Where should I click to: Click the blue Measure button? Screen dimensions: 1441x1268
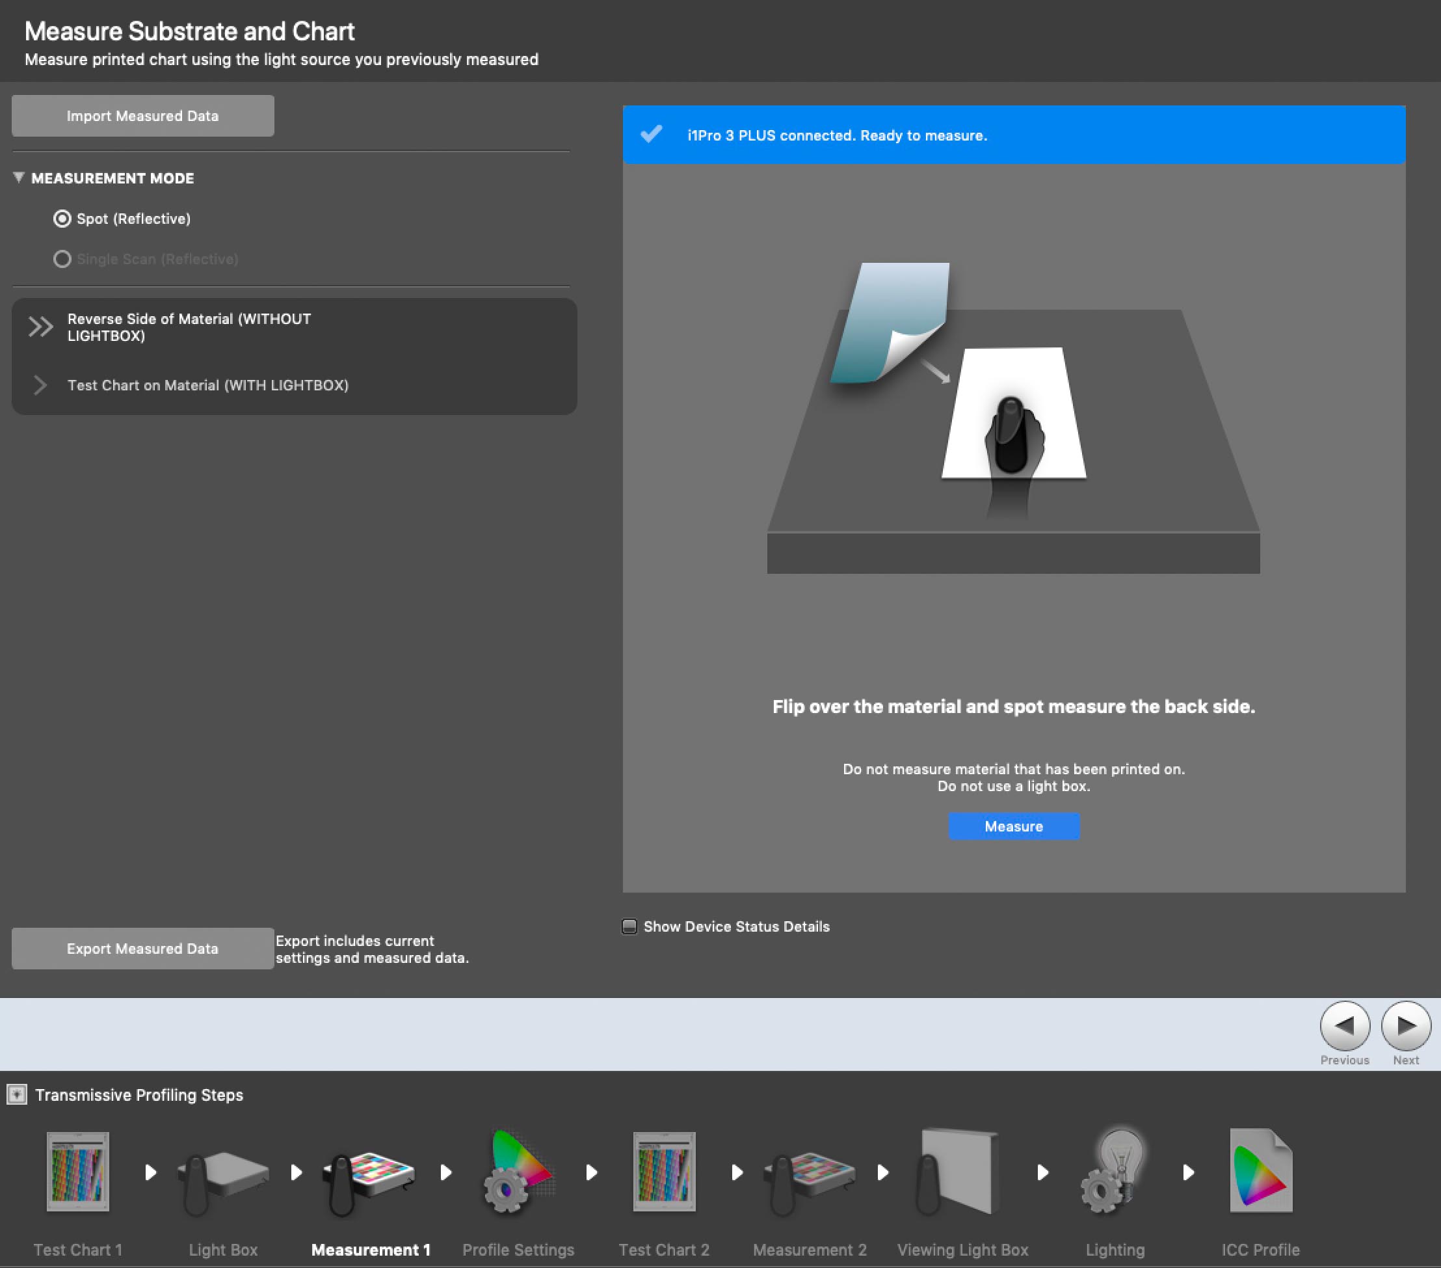(1014, 826)
